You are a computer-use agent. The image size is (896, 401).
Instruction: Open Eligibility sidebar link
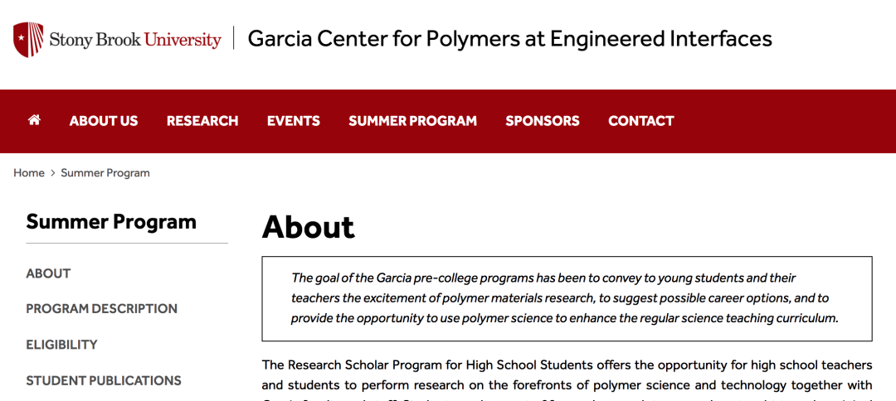click(x=61, y=345)
